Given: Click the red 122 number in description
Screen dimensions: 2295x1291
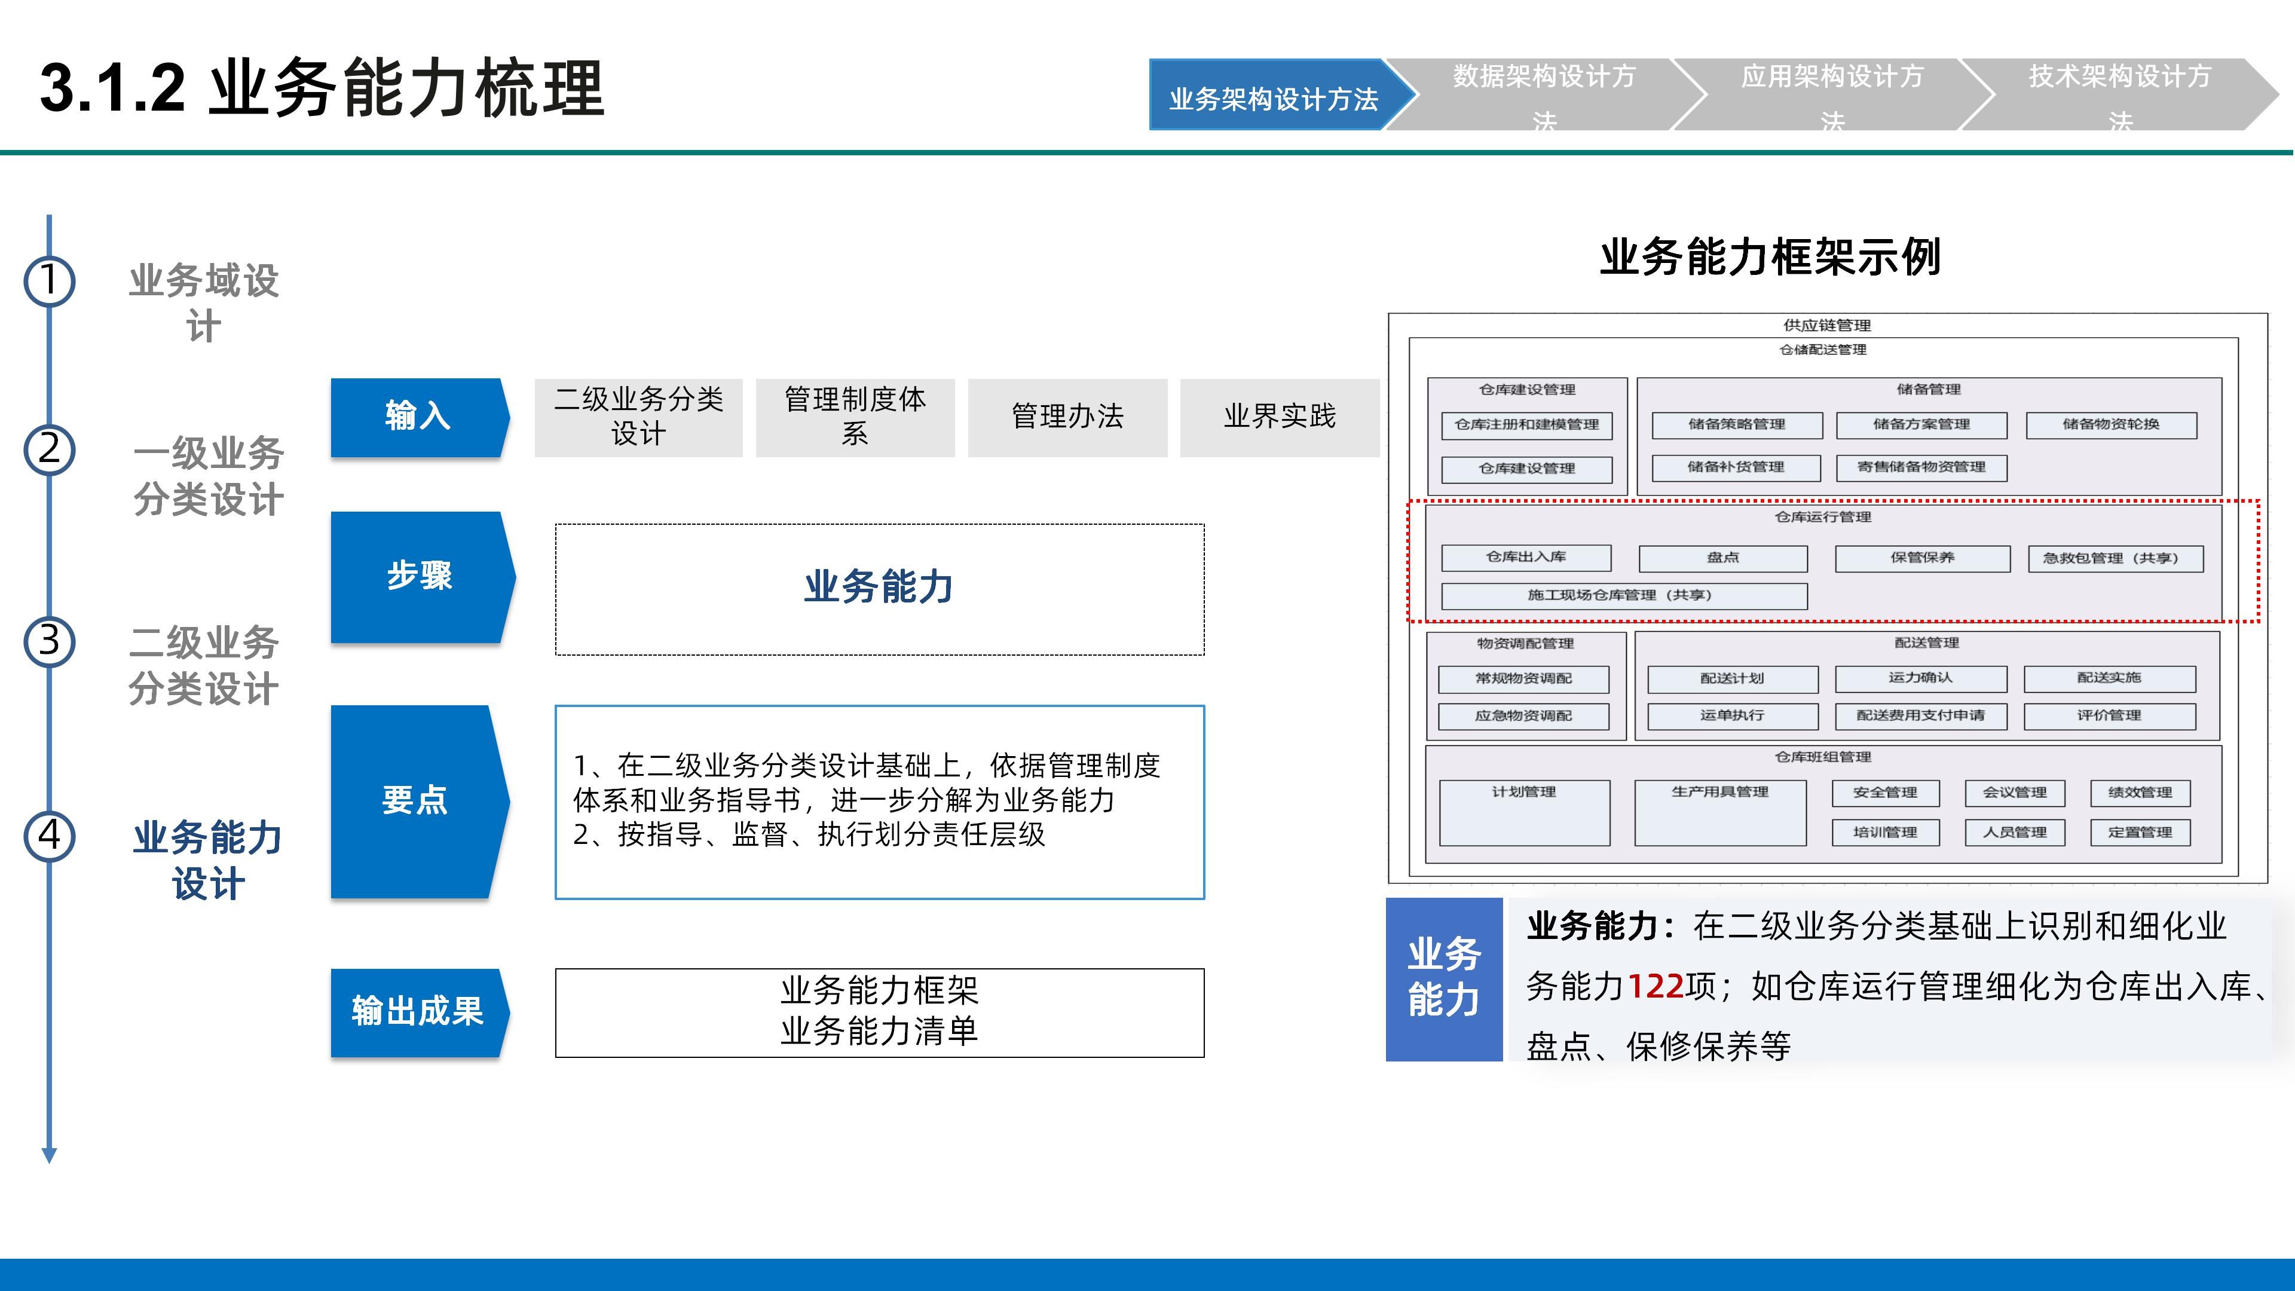Looking at the screenshot, I should tap(1656, 986).
